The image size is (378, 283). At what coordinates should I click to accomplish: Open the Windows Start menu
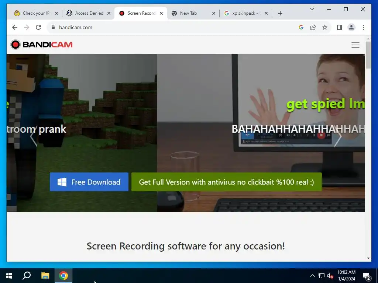pos(9,276)
